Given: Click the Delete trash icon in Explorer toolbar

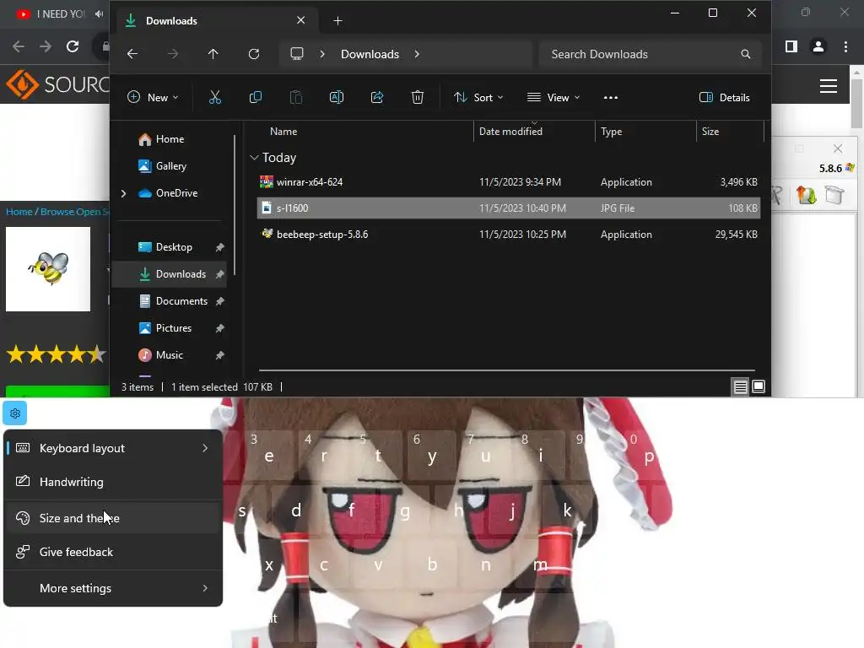Looking at the screenshot, I should coord(418,98).
